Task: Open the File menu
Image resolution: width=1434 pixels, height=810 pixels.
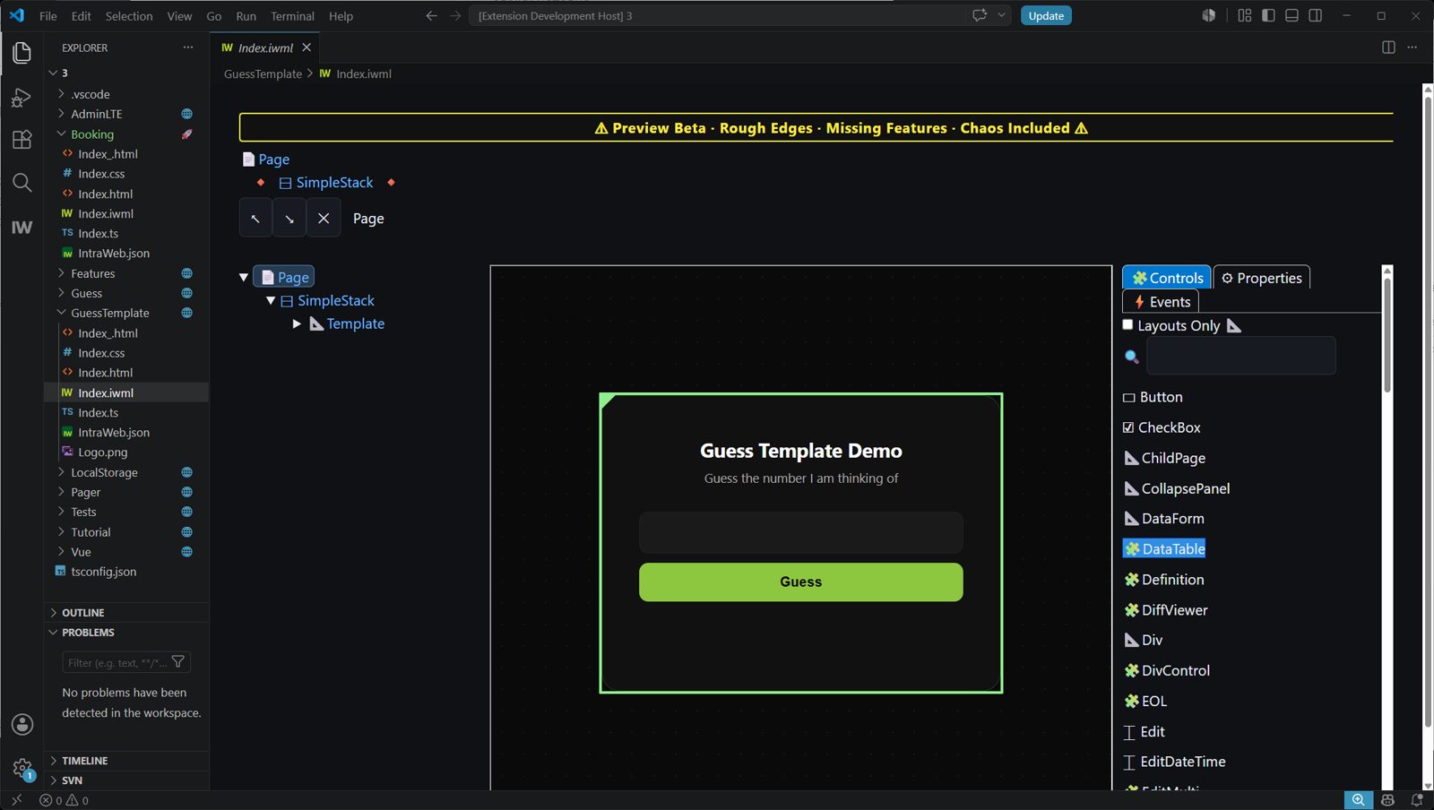Action: tap(48, 16)
